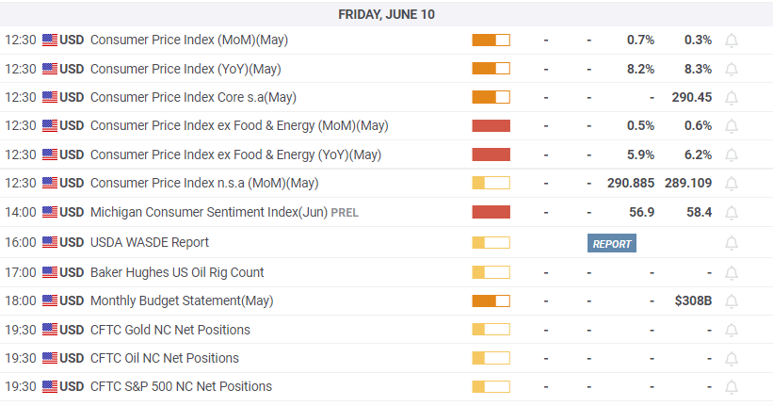Click the alert bell for Consumer Price Index (MoM)
The width and height of the screenshot is (773, 406).
(x=731, y=41)
